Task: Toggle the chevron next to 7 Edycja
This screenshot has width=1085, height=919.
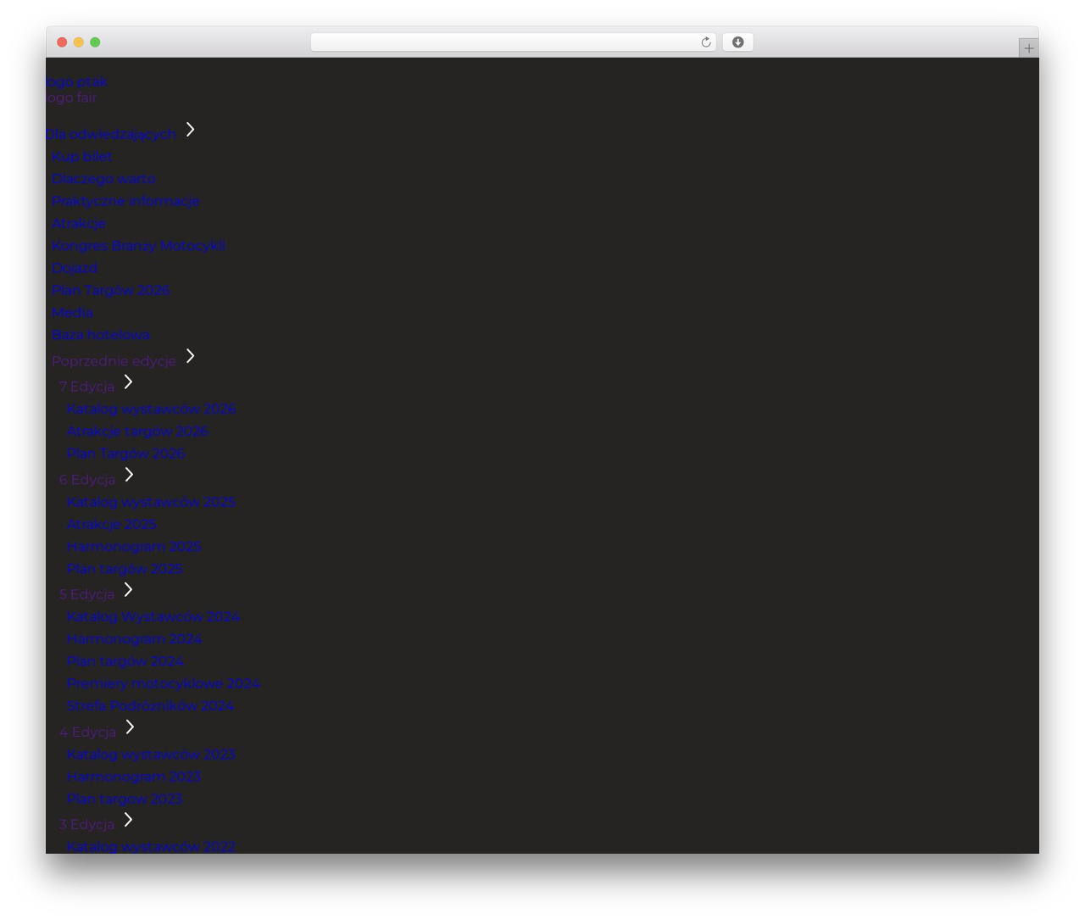Action: (128, 382)
